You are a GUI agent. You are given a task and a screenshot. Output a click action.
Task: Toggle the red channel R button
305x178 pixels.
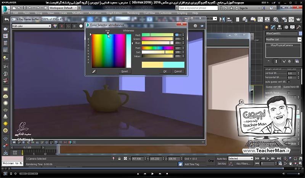tap(62, 26)
